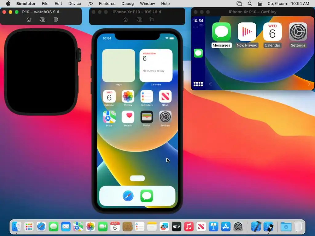This screenshot has height=236, width=315.
Task: Open Messages app in CarPlay window
Action: point(221,32)
